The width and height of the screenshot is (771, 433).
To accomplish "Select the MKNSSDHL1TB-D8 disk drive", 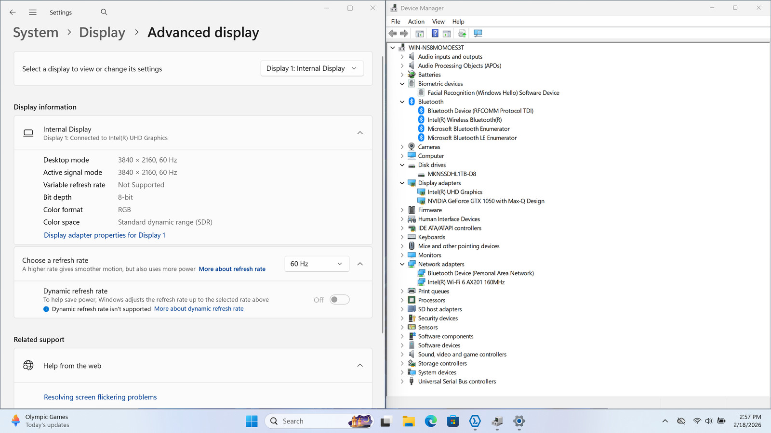I will point(452,174).
